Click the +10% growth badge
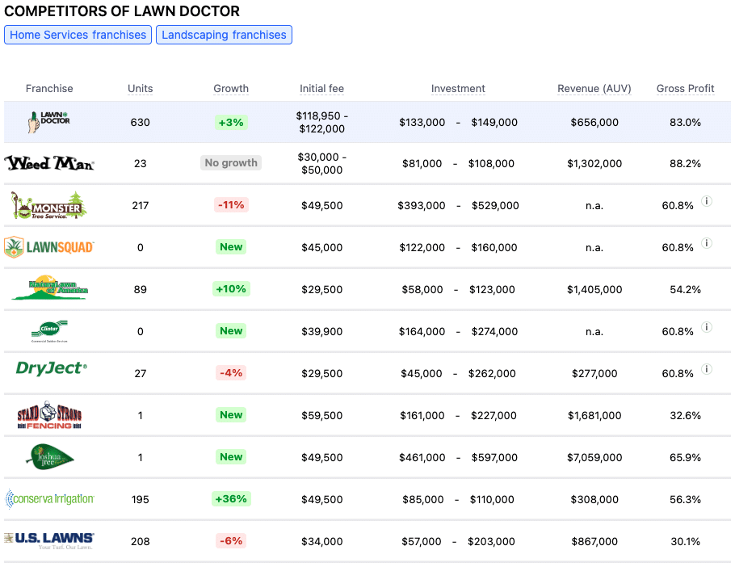Viewport: 735px width, 571px height. pos(231,289)
